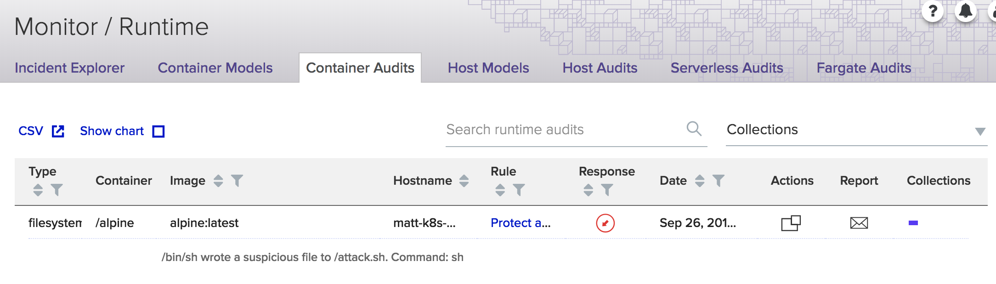Sort by the Hostname column

click(464, 181)
